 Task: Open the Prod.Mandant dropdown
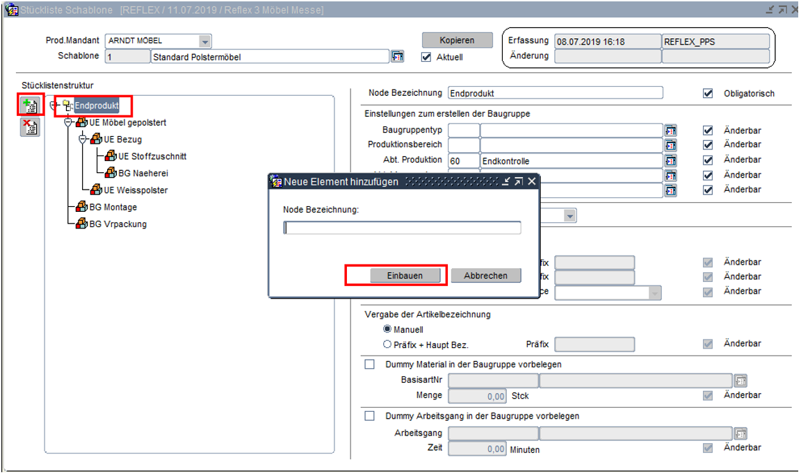[x=204, y=41]
